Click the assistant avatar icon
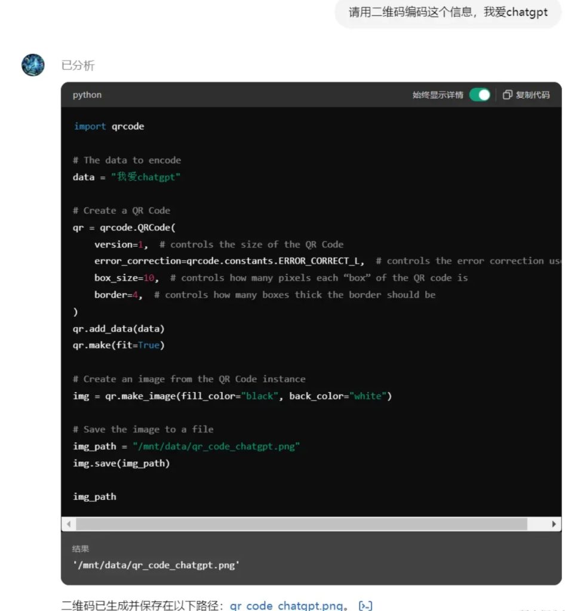Screen dimensions: 565x611 tap(33, 64)
